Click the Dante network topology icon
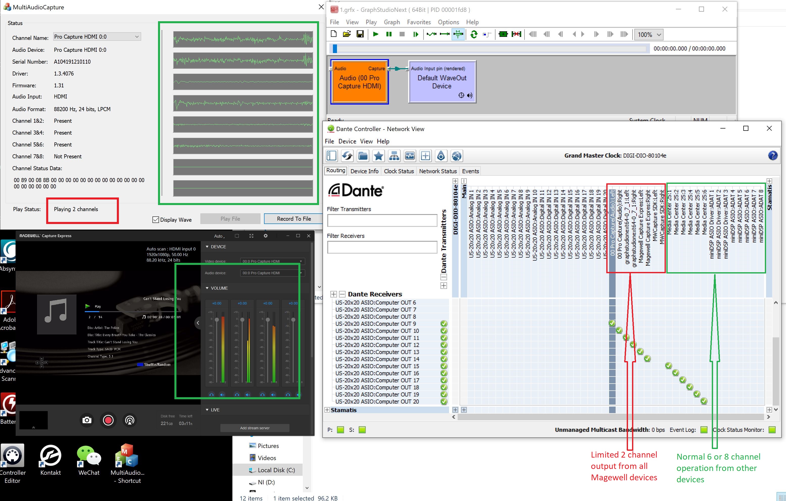 [x=394, y=156]
